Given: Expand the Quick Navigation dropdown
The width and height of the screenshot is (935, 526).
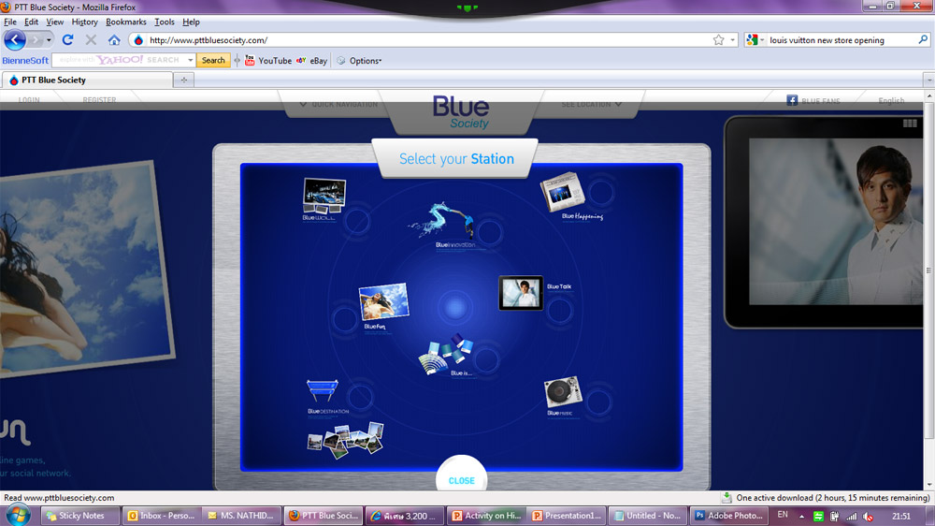Looking at the screenshot, I should point(338,105).
